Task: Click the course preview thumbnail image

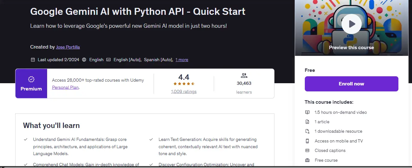Action: (x=351, y=28)
